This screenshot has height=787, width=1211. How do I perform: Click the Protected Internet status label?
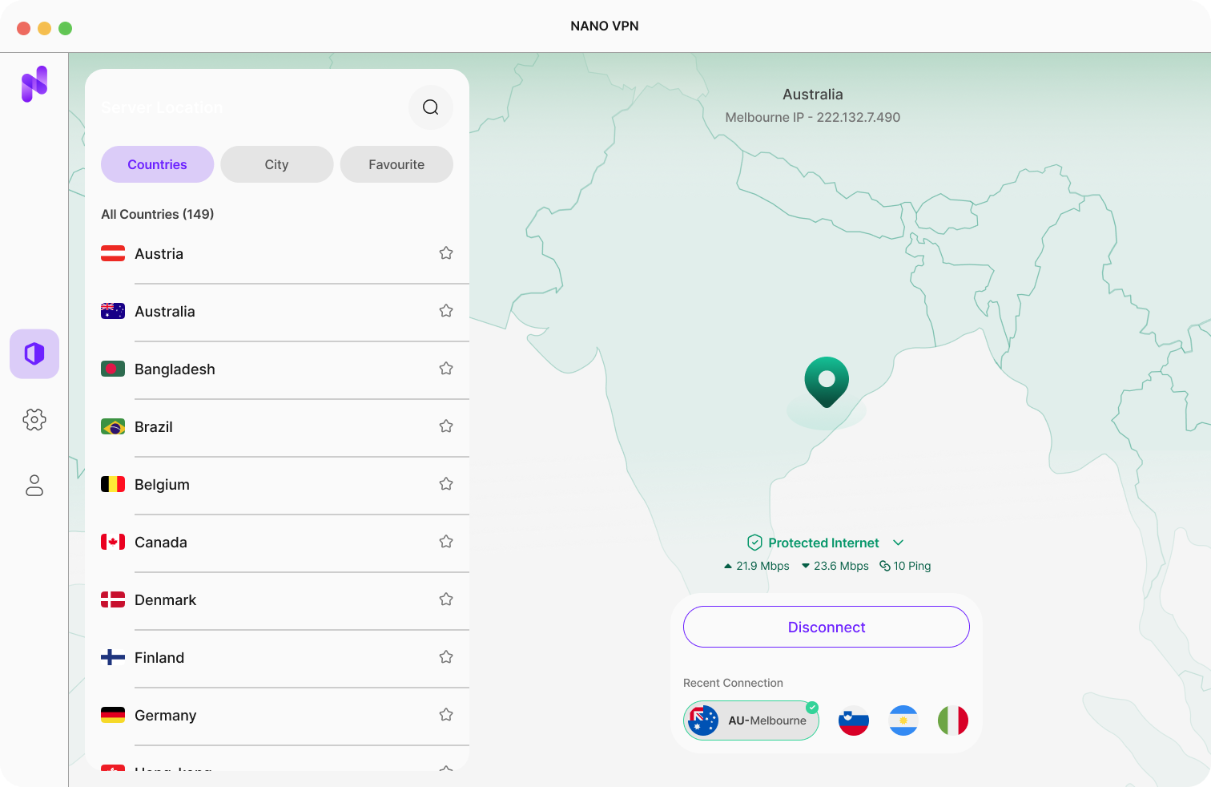pos(823,543)
